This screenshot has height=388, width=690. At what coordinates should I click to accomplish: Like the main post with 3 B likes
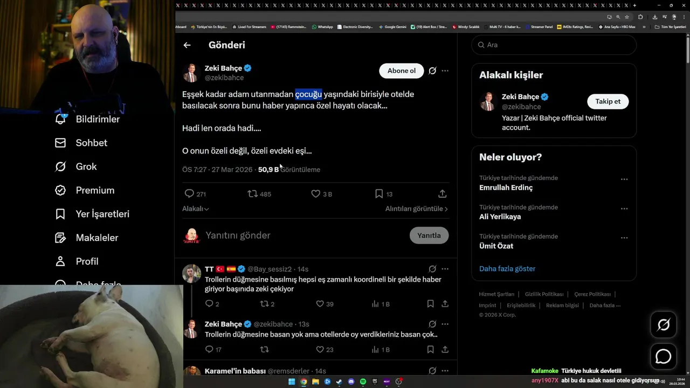[x=316, y=193]
